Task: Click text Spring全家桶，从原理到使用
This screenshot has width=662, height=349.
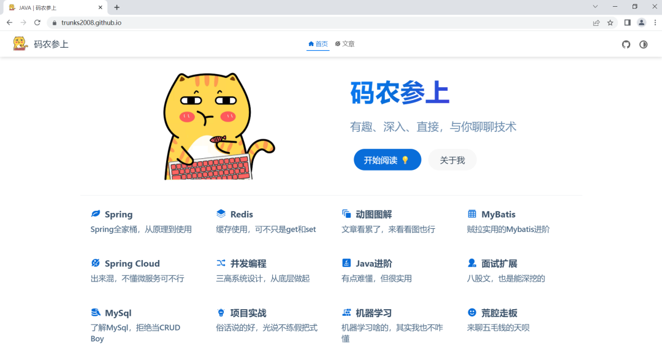Action: pyautogui.click(x=141, y=229)
